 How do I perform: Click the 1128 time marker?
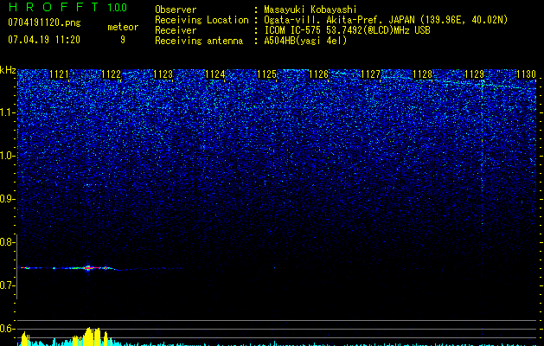pyautogui.click(x=423, y=74)
